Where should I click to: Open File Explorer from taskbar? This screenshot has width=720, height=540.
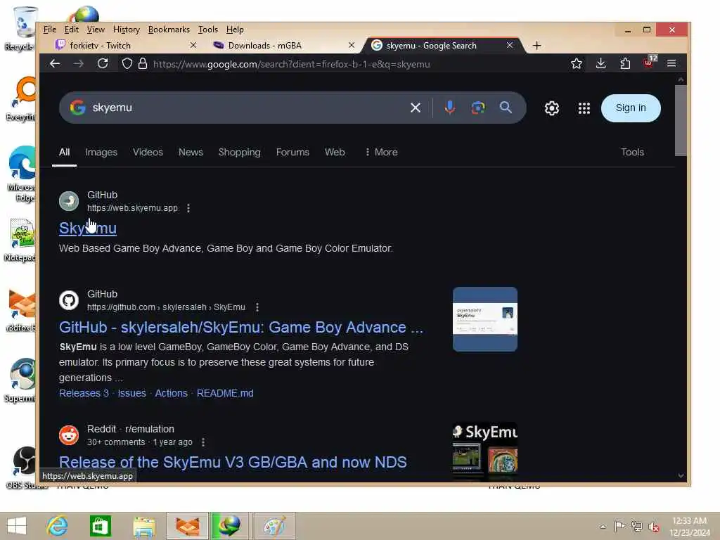click(143, 526)
